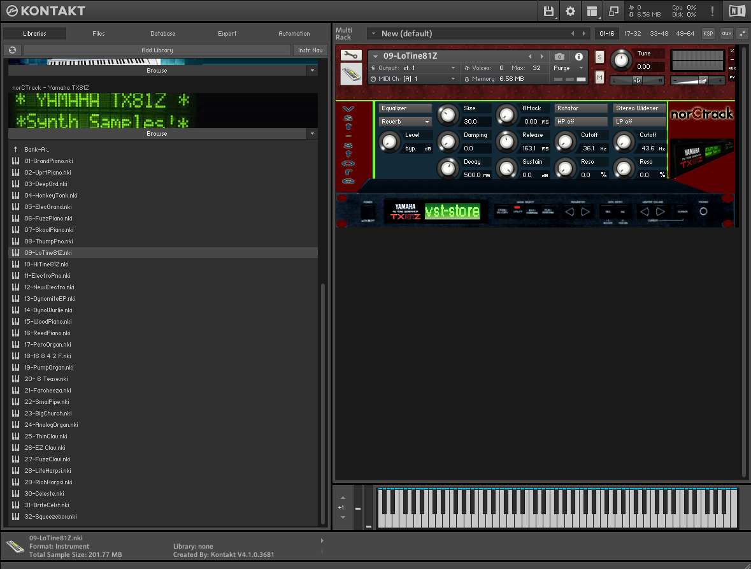Image resolution: width=751 pixels, height=569 pixels.
Task: Open dropdown arrow beside Yamaha TX81Z Browse
Action: (x=312, y=134)
